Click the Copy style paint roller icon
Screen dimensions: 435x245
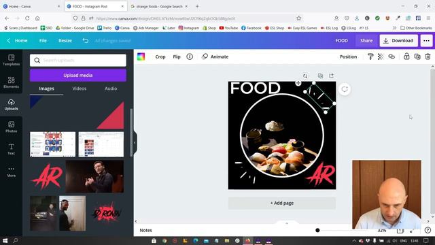(370, 56)
